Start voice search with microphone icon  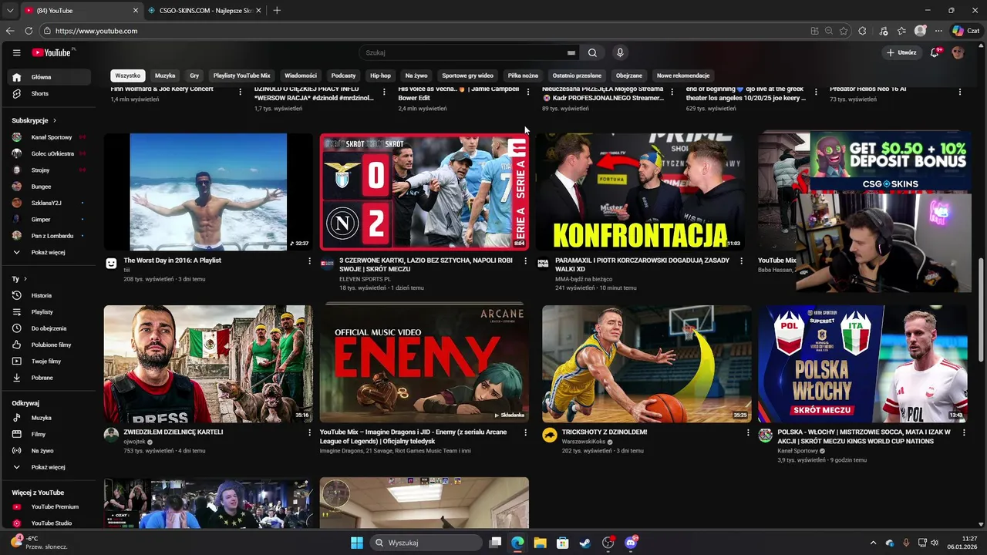619,52
